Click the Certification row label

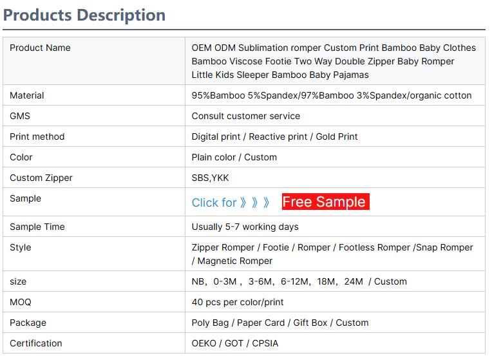click(x=36, y=343)
